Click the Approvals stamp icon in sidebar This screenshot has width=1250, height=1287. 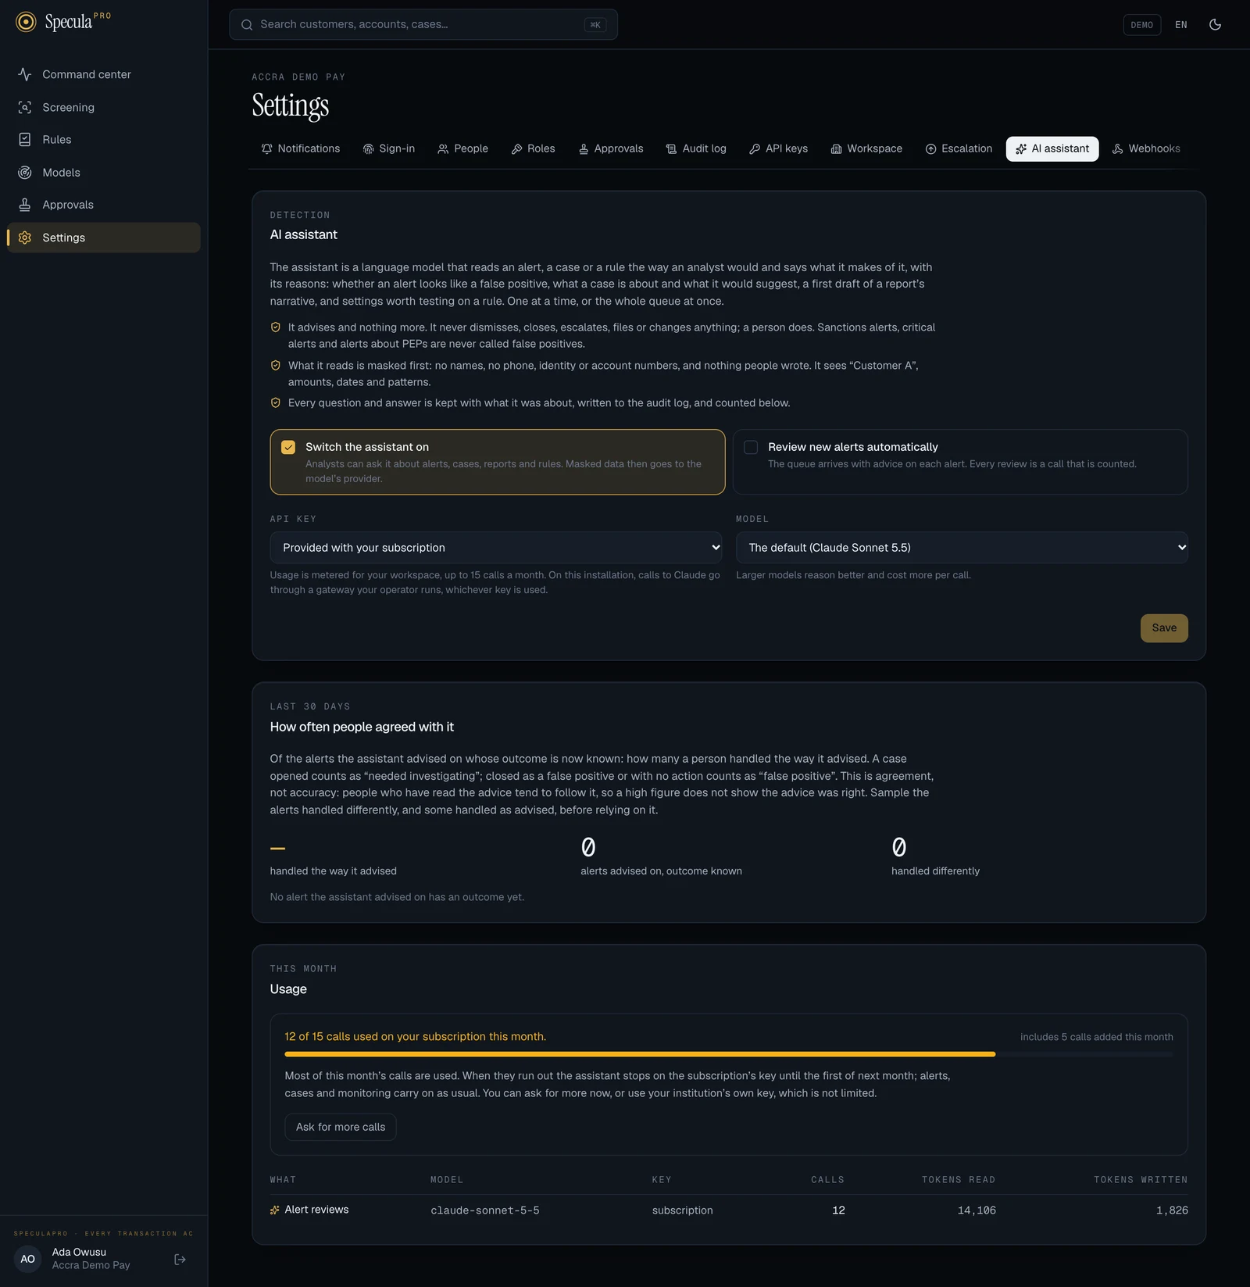pos(25,205)
